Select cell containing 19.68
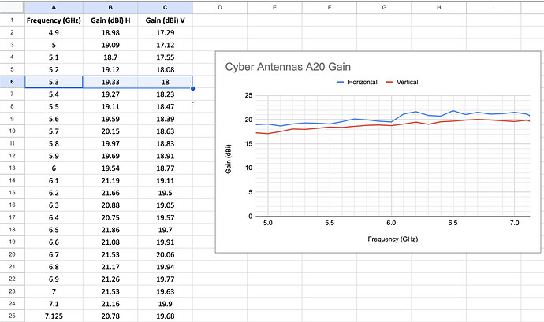544x322 pixels. click(165, 316)
